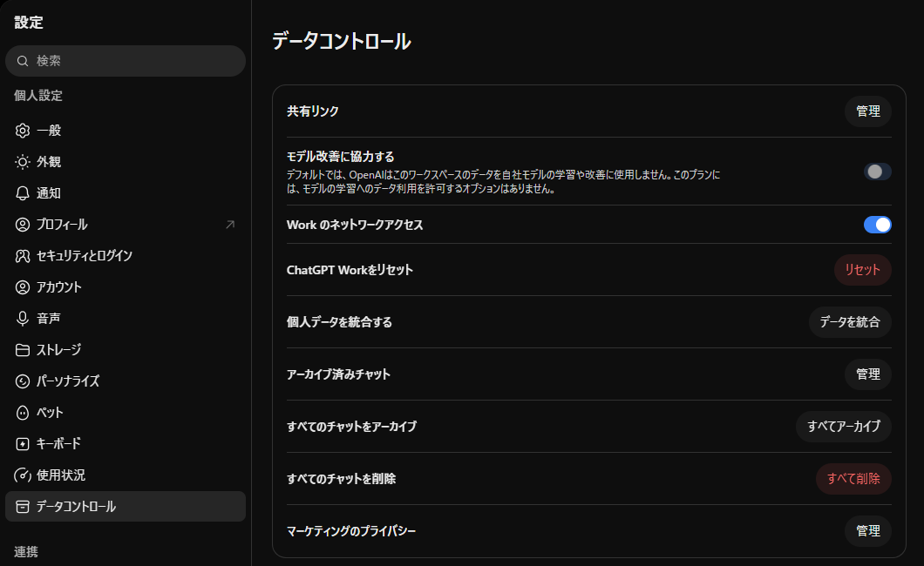Click the データを統合 button

point(850,322)
